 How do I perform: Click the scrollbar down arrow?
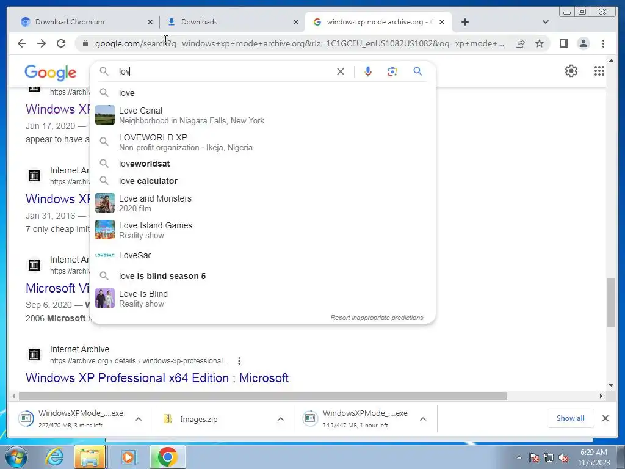611,385
